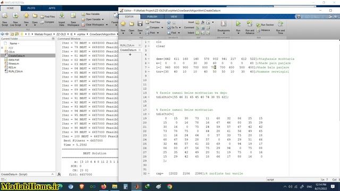Open File Explorer from the taskbar
The height and width of the screenshot is (191, 340).
pyautogui.click(x=115, y=186)
